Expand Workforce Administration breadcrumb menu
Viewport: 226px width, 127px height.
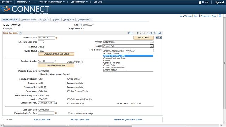52,2
